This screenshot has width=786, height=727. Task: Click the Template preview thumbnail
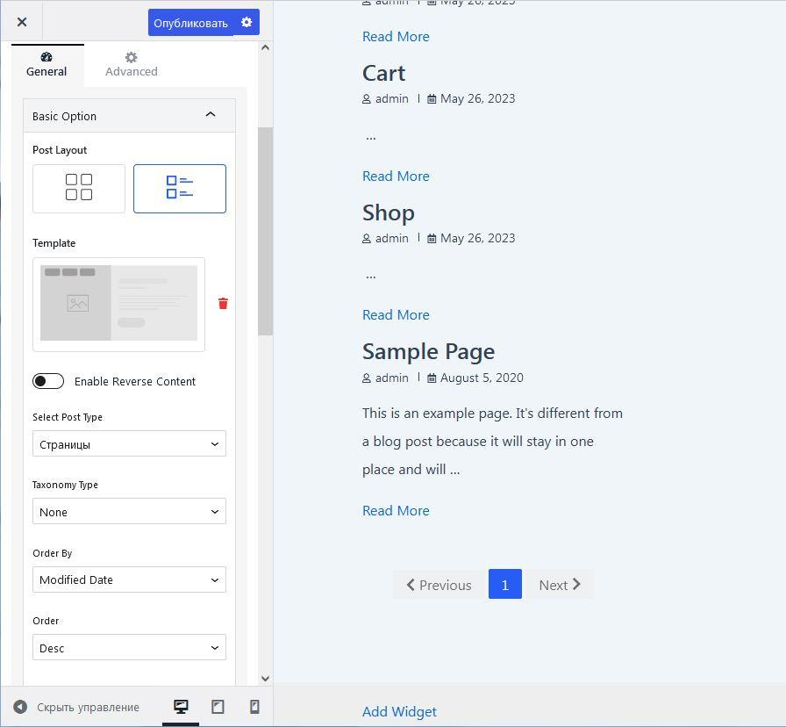[118, 304]
